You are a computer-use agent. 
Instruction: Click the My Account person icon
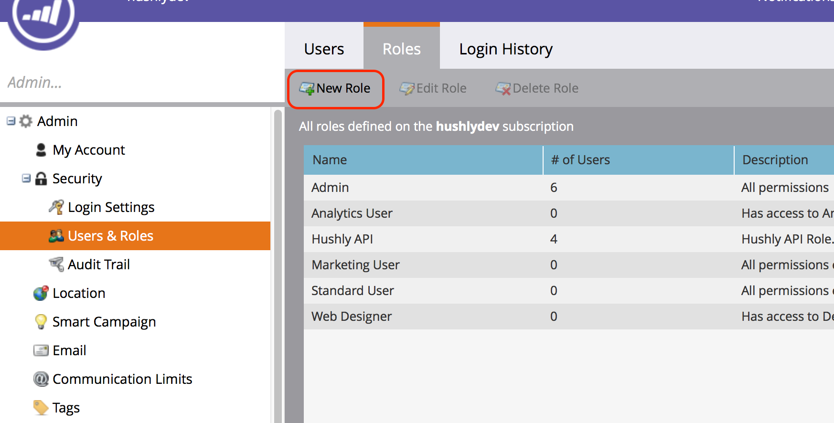pos(41,150)
